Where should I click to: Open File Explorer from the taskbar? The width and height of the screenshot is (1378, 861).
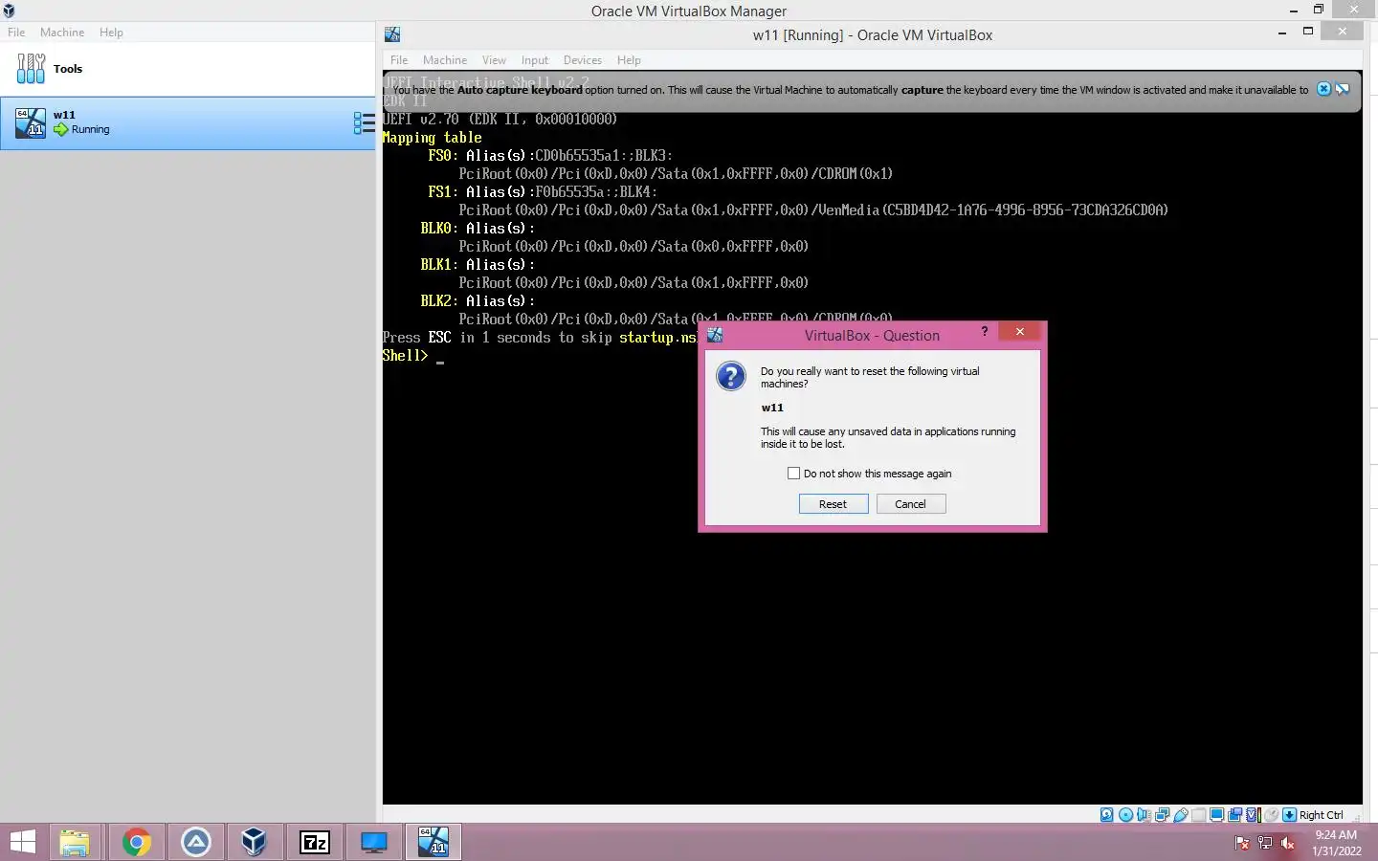pyautogui.click(x=75, y=843)
